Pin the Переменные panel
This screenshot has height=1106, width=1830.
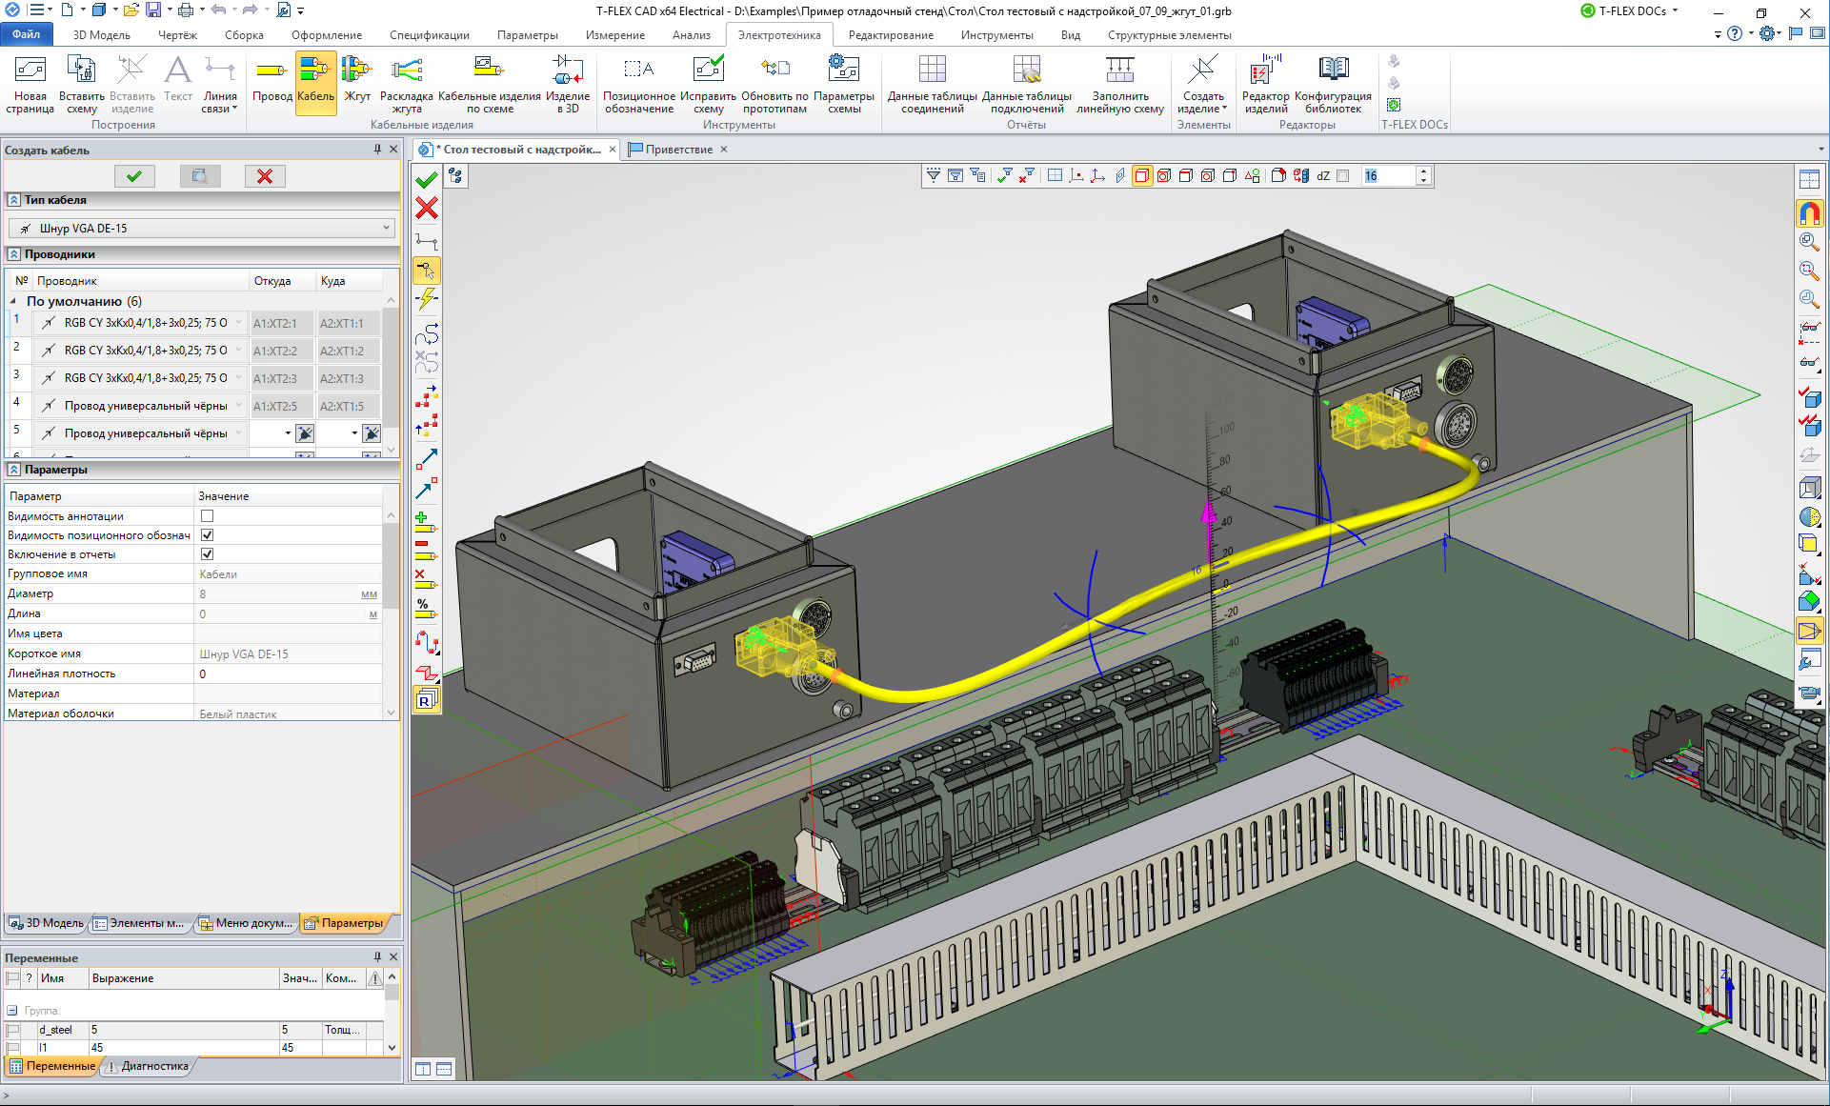coord(377,957)
